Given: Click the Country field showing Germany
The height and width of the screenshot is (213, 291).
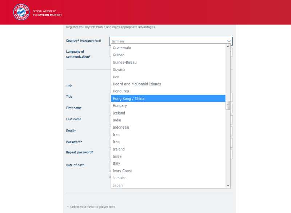Looking at the screenshot, I should point(171,41).
